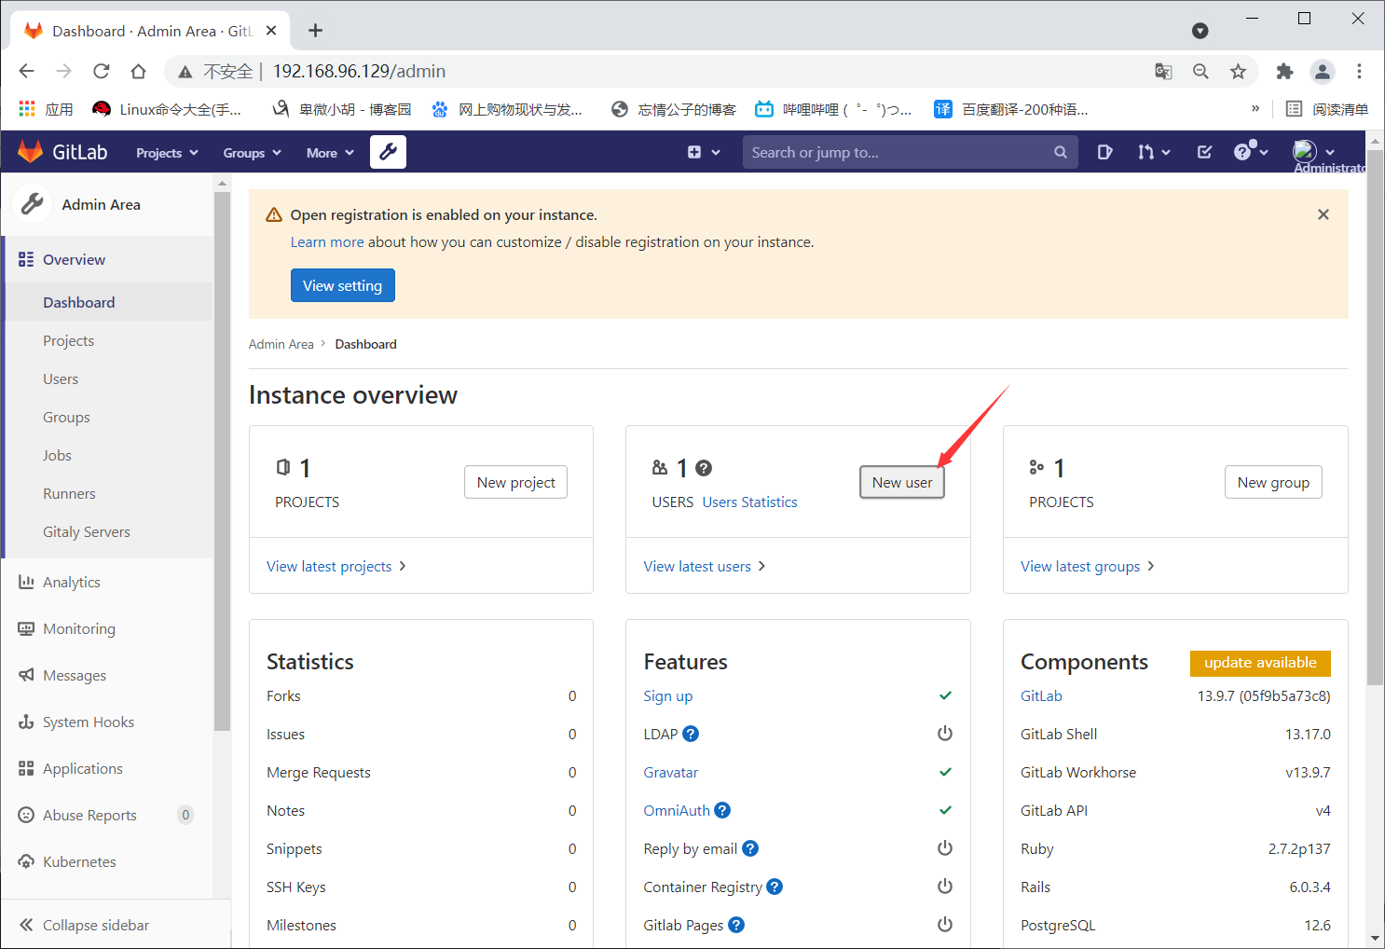Select Dashboard in the sidebar

[108, 302]
